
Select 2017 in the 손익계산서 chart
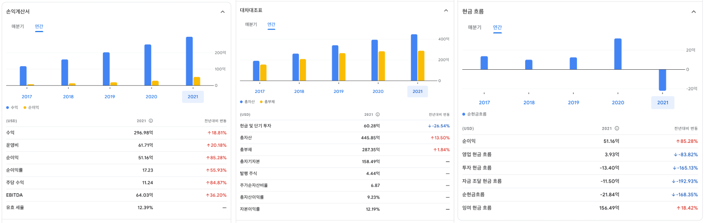pyautogui.click(x=27, y=97)
